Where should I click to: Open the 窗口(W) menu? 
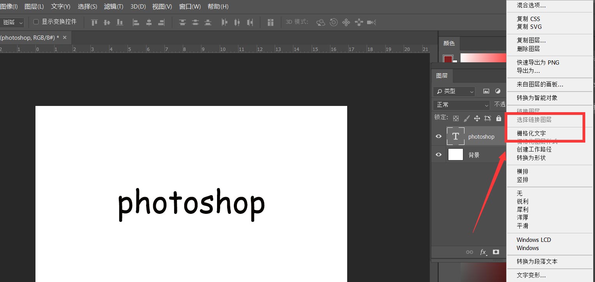[x=190, y=7]
